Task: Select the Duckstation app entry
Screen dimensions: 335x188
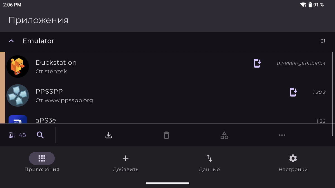Action: click(x=112, y=66)
